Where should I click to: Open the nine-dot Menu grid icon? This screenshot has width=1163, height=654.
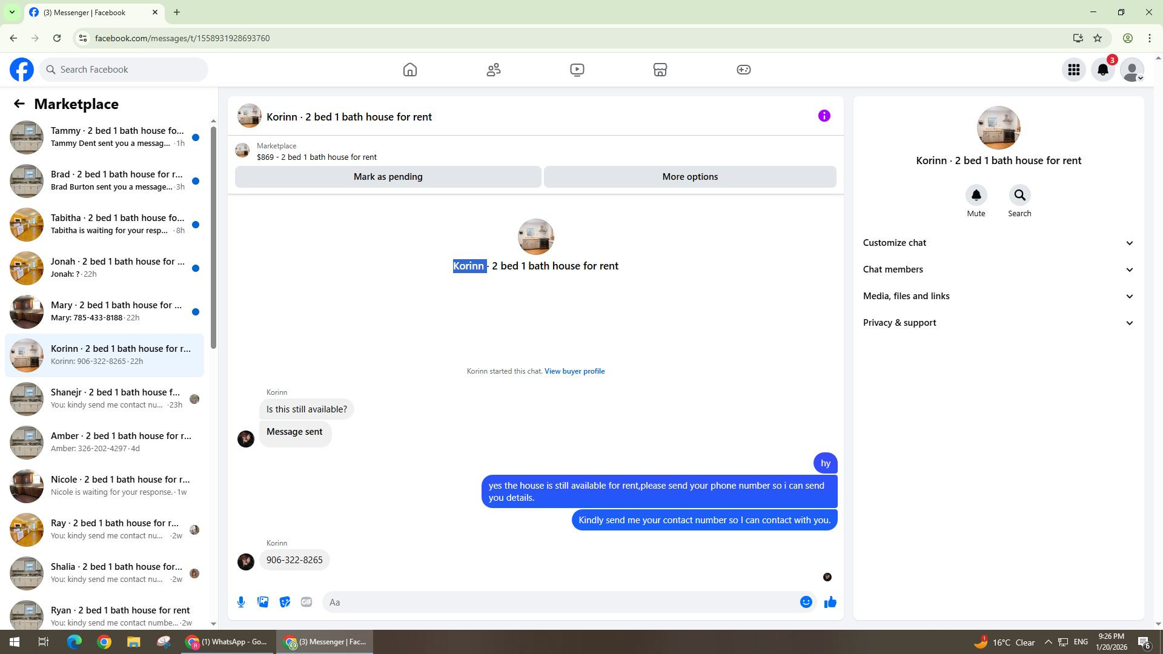tap(1074, 70)
